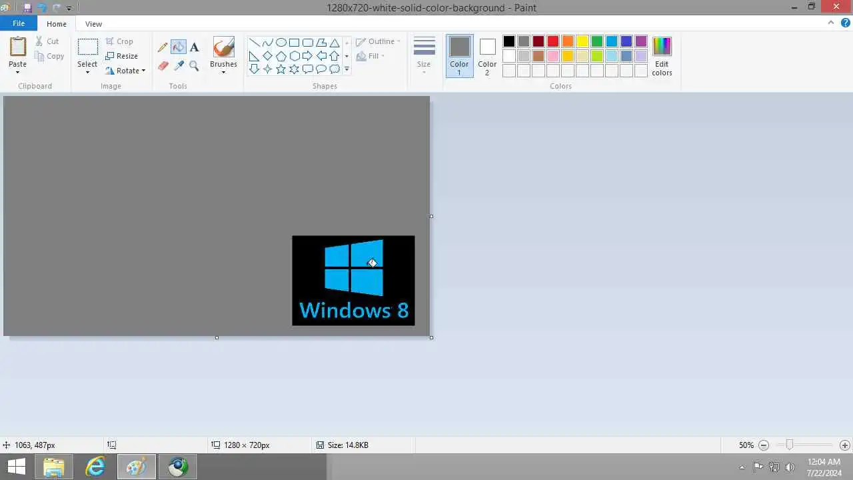
Task: Expand the Shapes gallery more arrow
Action: coord(347,69)
